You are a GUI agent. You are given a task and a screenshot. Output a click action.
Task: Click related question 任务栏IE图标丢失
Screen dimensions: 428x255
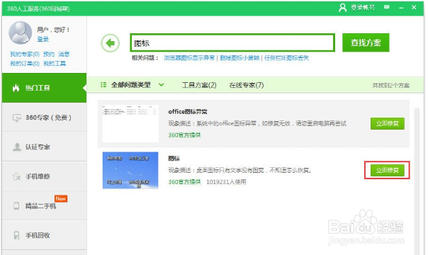pyautogui.click(x=286, y=58)
